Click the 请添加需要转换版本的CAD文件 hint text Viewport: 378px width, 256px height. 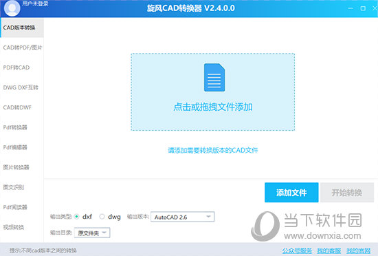[x=213, y=150]
